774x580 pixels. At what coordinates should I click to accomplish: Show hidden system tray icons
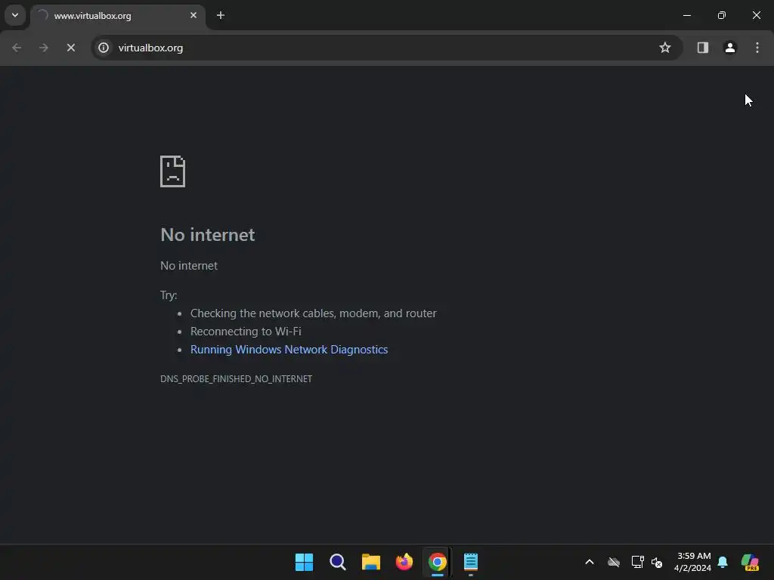[x=590, y=562]
